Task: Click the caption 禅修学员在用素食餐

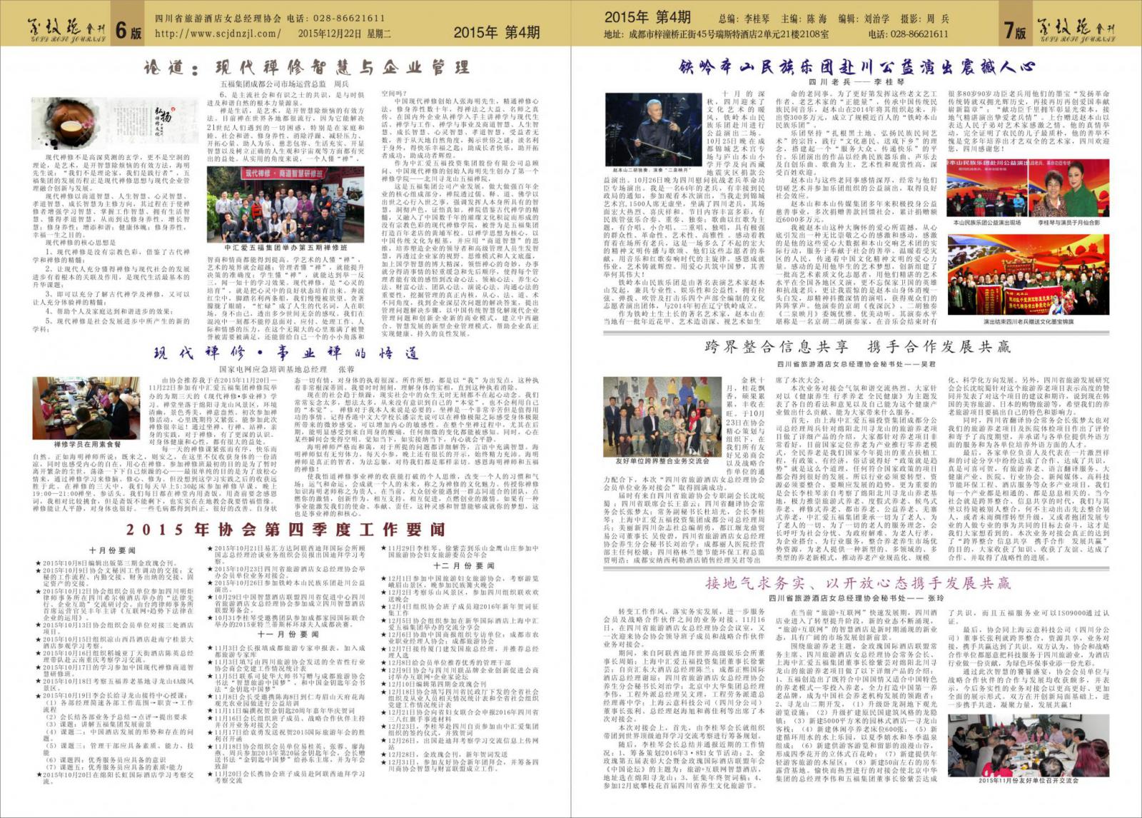Action: (x=86, y=444)
